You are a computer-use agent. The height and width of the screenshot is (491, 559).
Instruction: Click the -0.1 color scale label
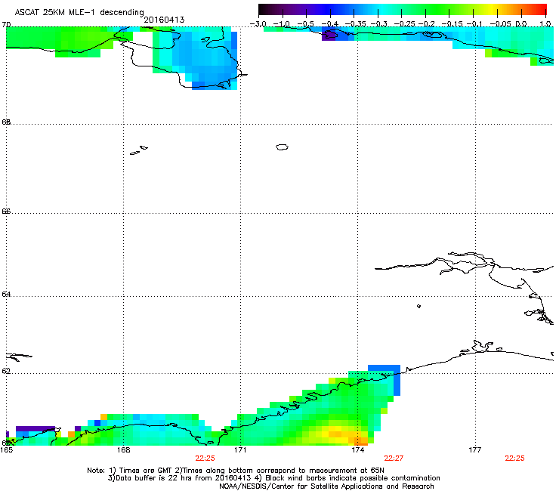coord(474,24)
